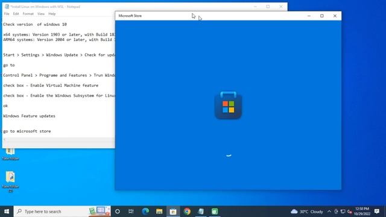The width and height of the screenshot is (386, 217).
Task: Open the weather widget showing 30°C Cloudy
Action: (x=307, y=212)
